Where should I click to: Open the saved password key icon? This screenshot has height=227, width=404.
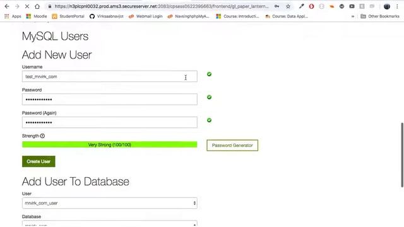pyautogui.click(x=276, y=6)
